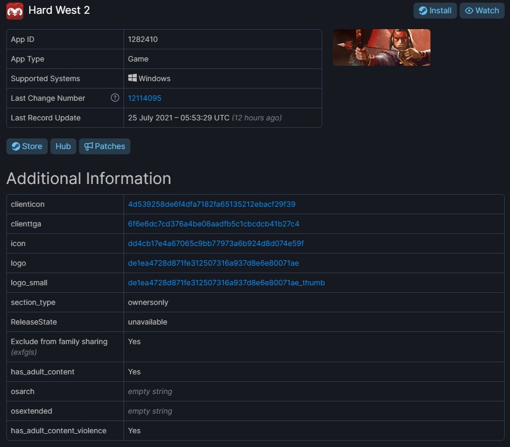Select the App ID value 1282410

143,39
